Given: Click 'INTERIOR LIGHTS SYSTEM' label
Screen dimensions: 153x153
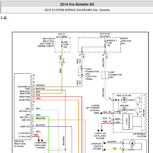Looking at the screenshot, I should pyautogui.click(x=96, y=146).
